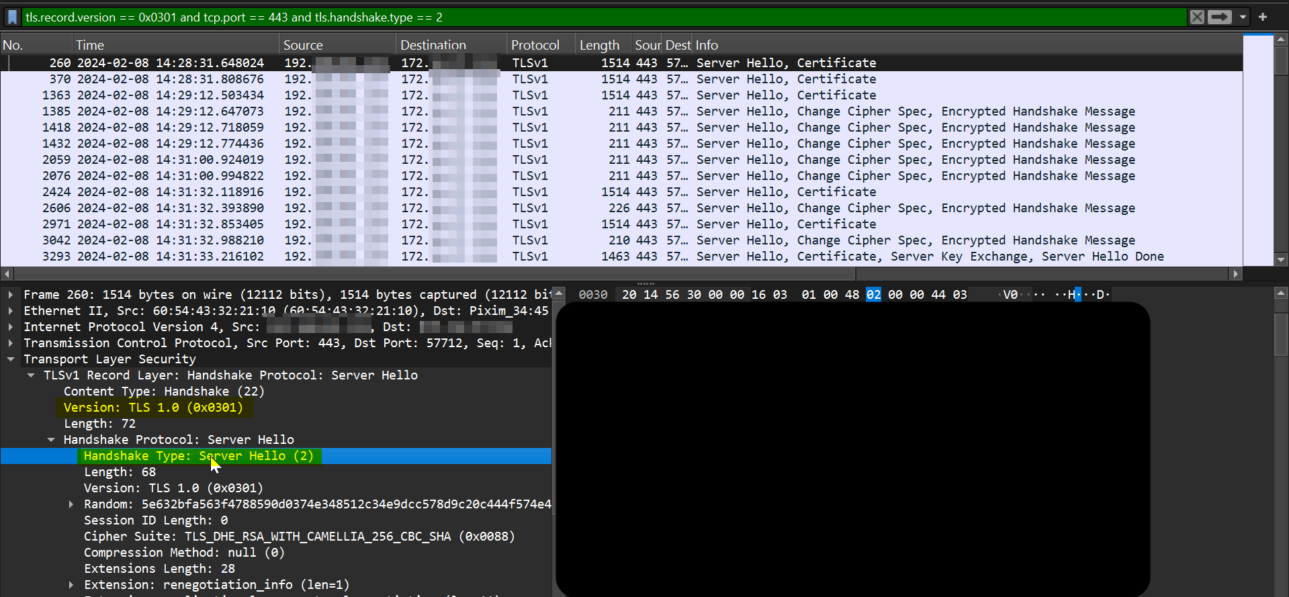Screen dimensions: 1289x597
Task: Add a filter button with plus icon
Action: coord(1263,17)
